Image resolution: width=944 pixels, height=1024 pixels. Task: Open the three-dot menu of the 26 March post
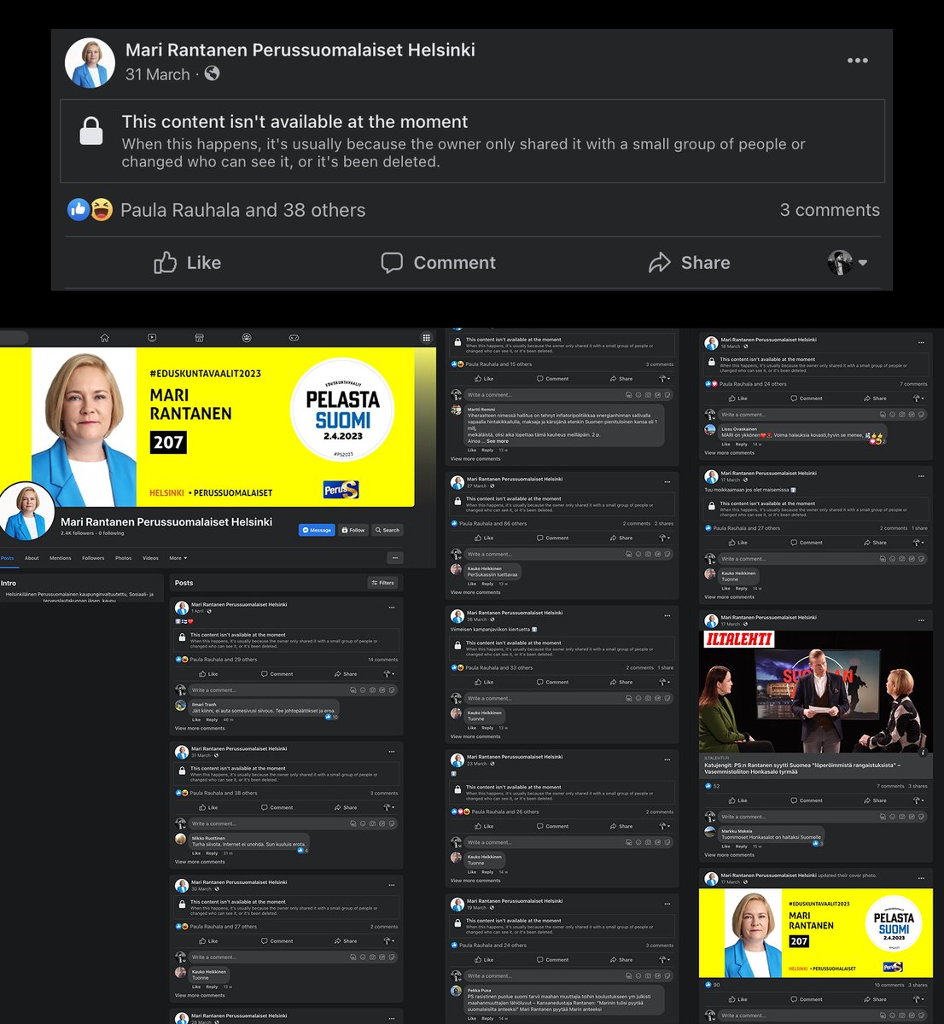667,615
